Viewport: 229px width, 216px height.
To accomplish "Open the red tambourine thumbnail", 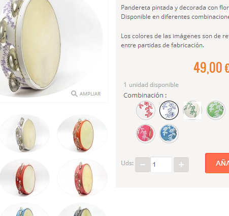I will pyautogui.click(x=25, y=178).
